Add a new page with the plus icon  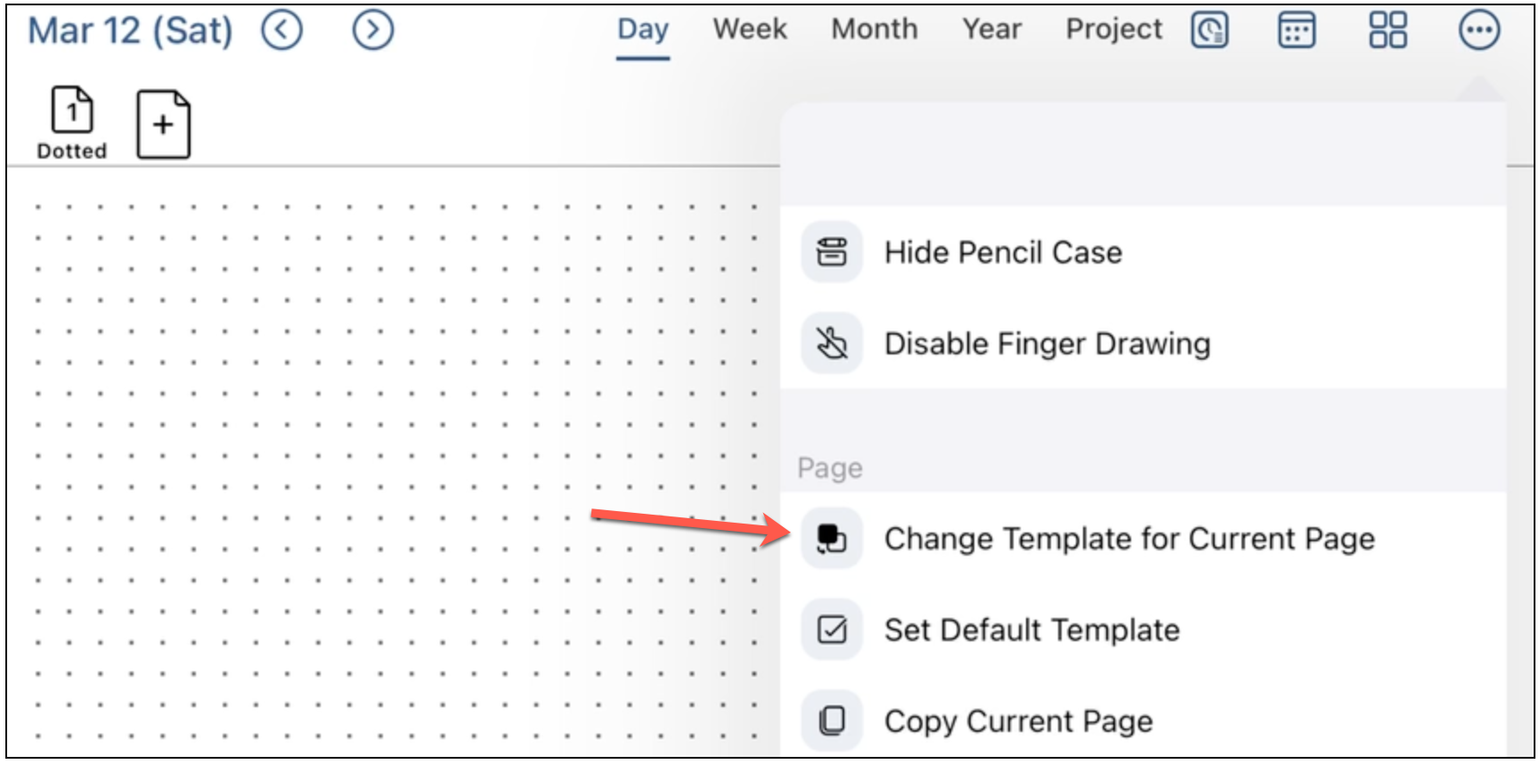(x=163, y=124)
